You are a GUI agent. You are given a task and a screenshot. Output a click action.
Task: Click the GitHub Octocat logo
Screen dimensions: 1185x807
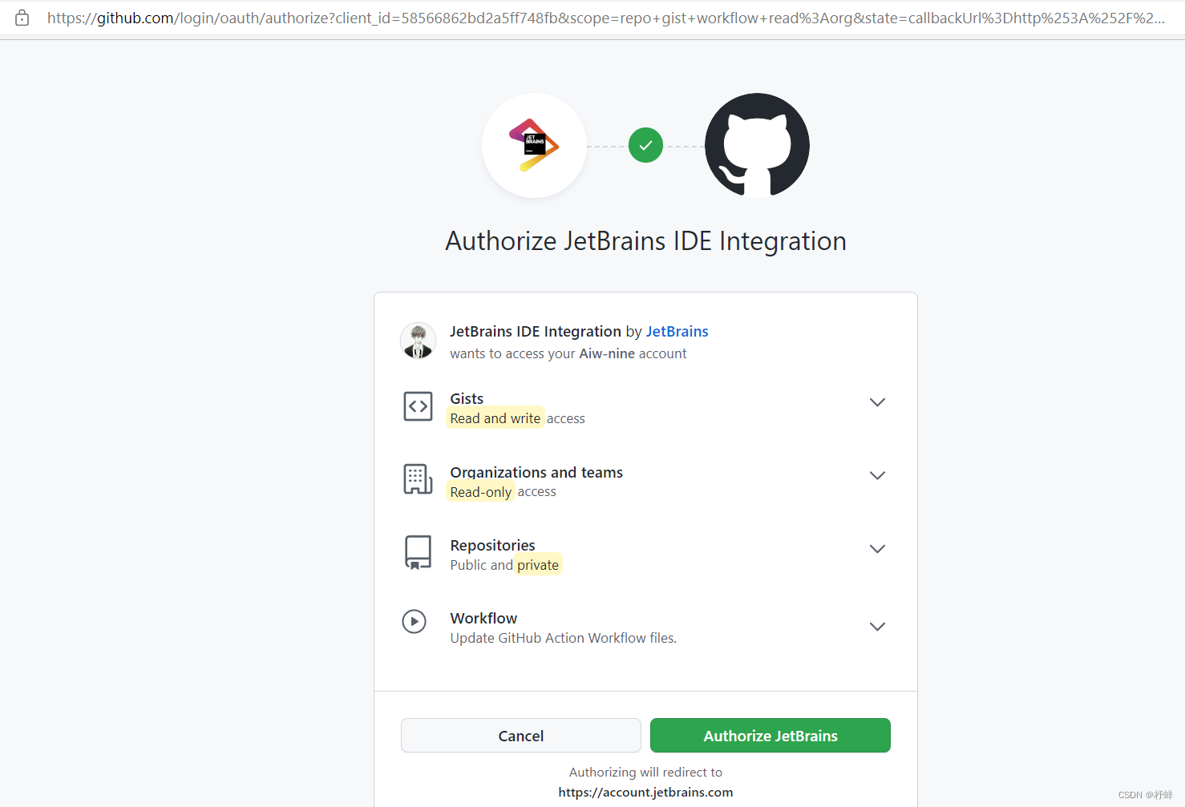coord(757,145)
